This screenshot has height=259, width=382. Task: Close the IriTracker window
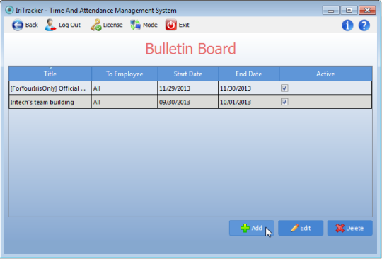click(x=367, y=11)
